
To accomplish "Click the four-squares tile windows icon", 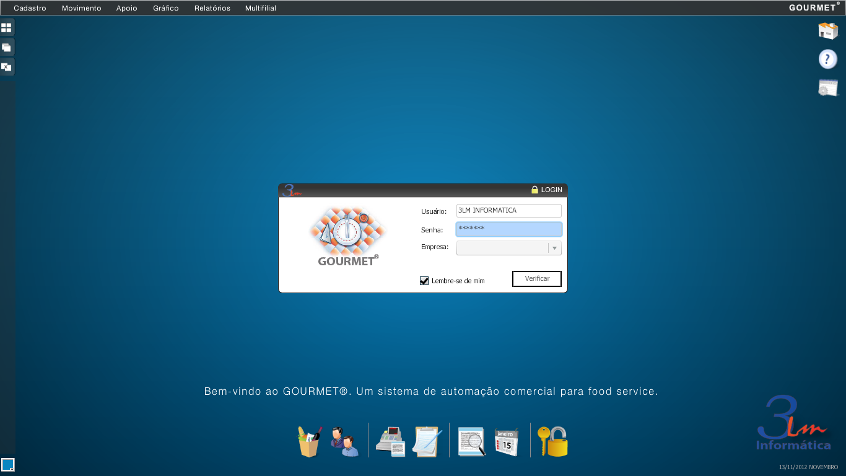I will click(x=7, y=28).
